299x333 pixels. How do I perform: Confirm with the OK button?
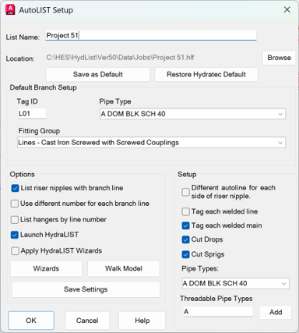coord(31,321)
